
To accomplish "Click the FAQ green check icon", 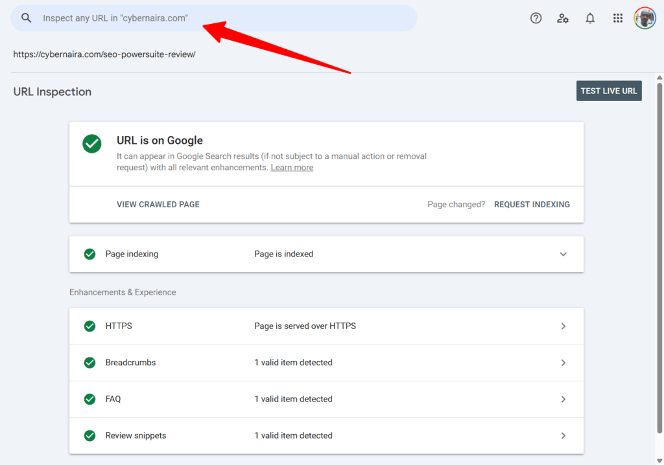I will coord(89,399).
